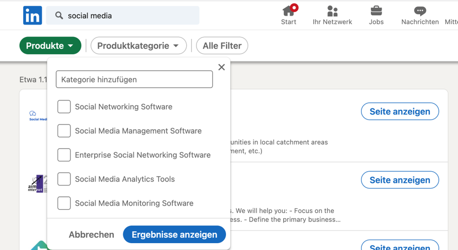Check Social Networking Software box

(64, 107)
